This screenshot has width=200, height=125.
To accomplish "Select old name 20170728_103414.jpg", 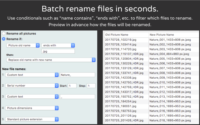I will click(121, 44).
